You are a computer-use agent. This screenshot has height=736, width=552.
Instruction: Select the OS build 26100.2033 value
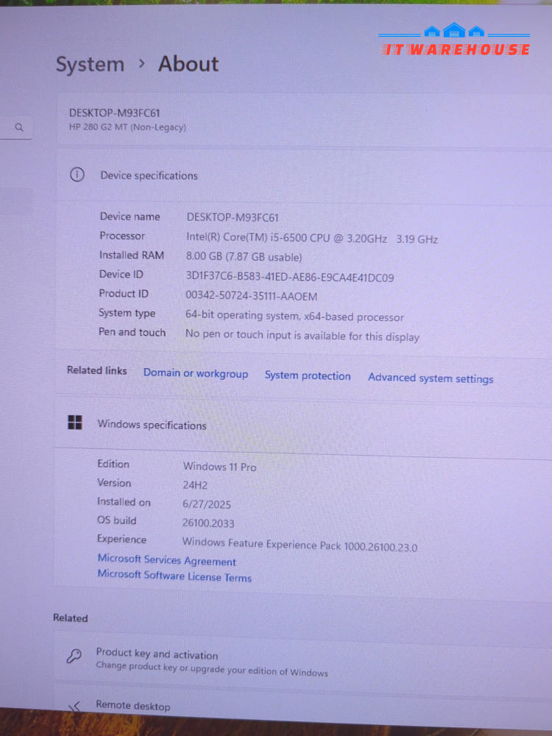pyautogui.click(x=208, y=523)
